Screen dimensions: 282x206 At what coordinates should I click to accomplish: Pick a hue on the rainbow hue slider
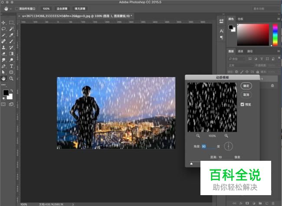(x=275, y=35)
